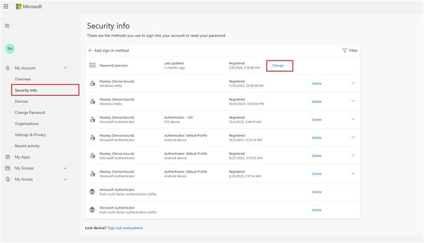Screen dimensions: 424x243
Task: Open My Apps in the sidebar
Action: click(22, 157)
